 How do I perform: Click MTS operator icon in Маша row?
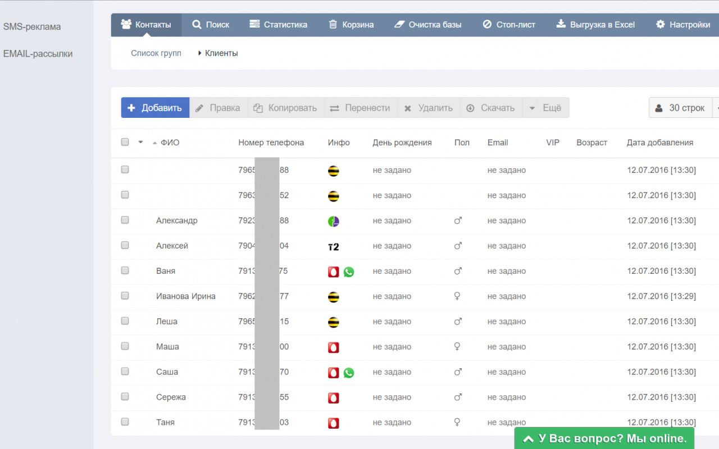(x=334, y=347)
